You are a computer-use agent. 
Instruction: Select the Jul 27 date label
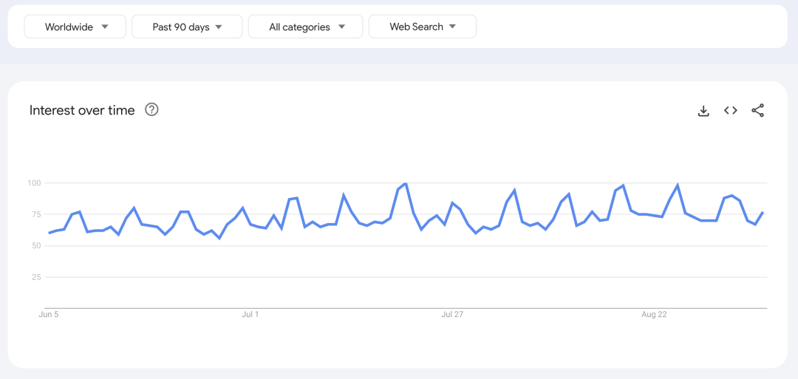[452, 315]
